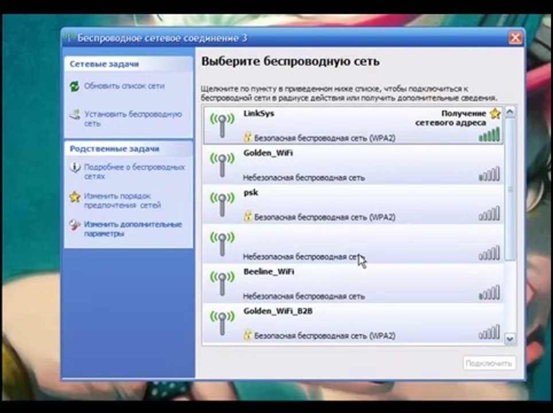Image resolution: width=553 pixels, height=413 pixels.
Task: Click WPA2 security text in Golden_WiFi_B2B row
Action: coord(325,336)
